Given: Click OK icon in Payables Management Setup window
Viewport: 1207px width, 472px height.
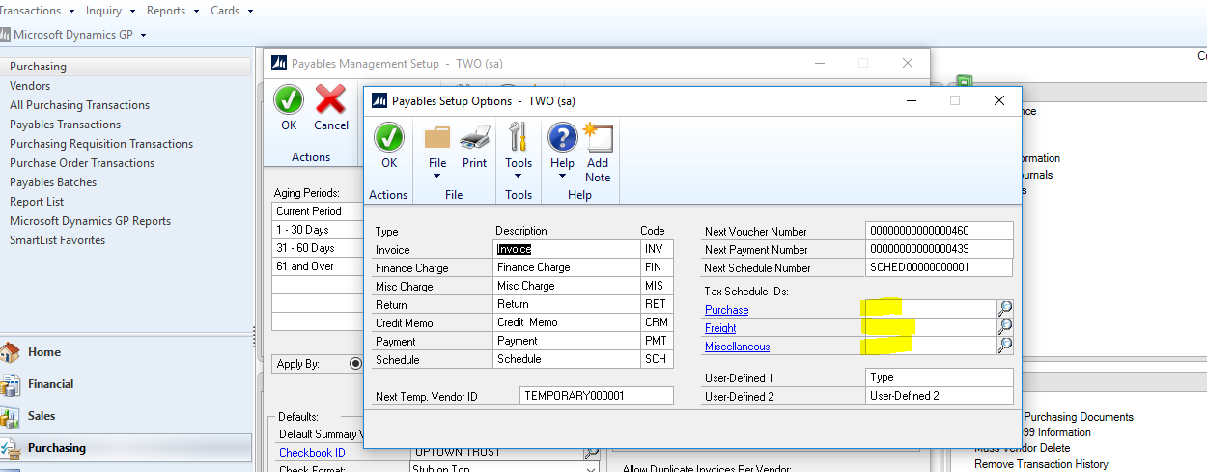Looking at the screenshot, I should click(289, 99).
